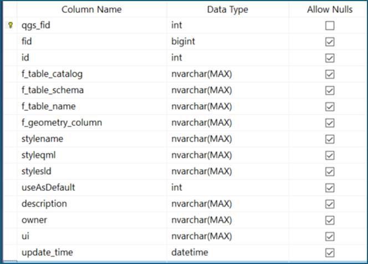This screenshot has width=368, height=264.
Task: Uncheck Allow Nulls for id row
Action: pyautogui.click(x=330, y=58)
